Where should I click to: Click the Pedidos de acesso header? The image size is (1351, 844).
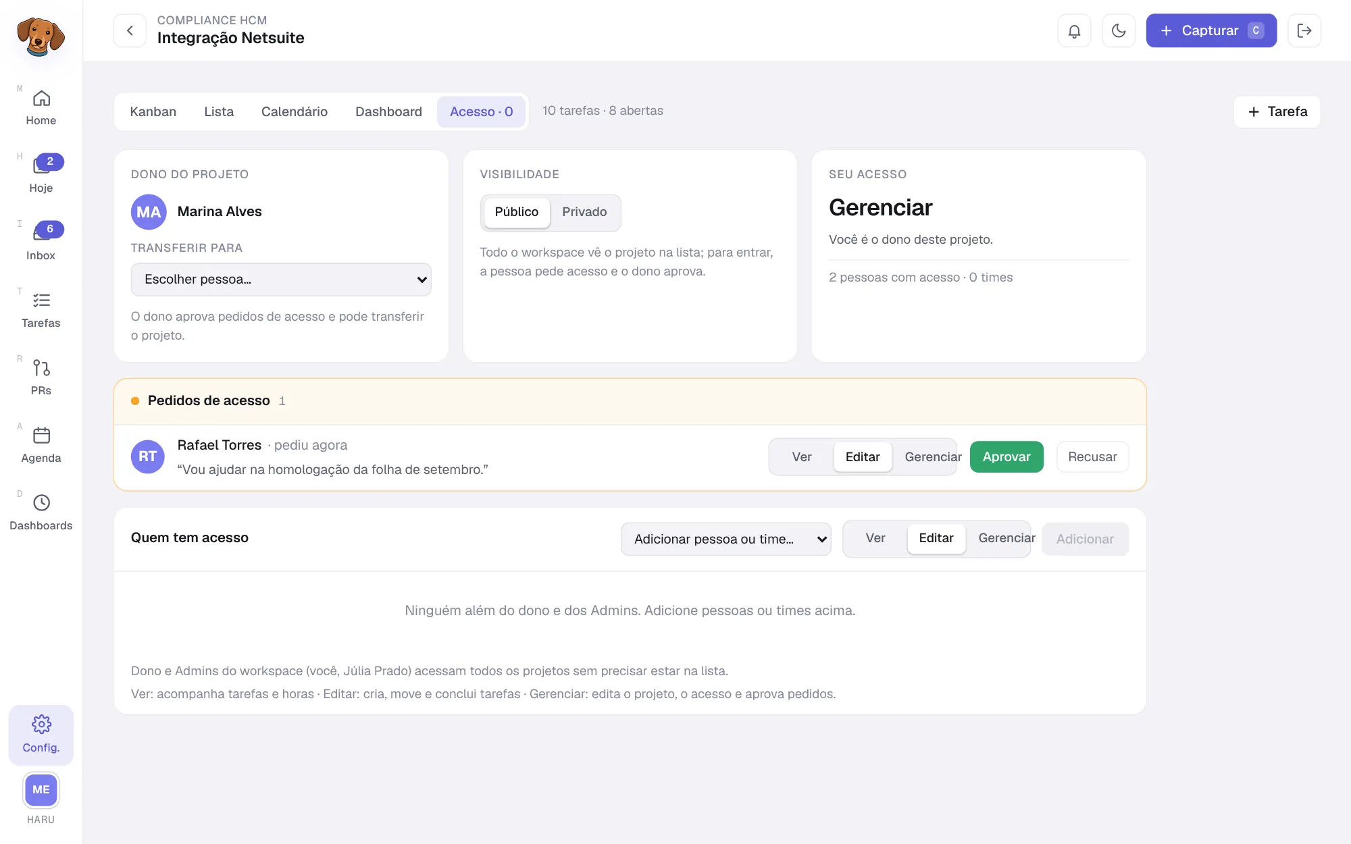[630, 401]
